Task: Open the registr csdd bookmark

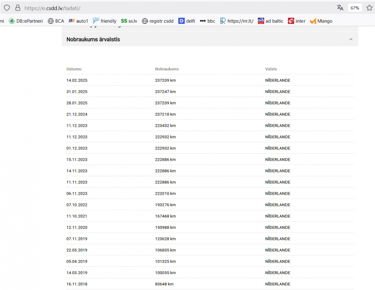Action: (157, 21)
